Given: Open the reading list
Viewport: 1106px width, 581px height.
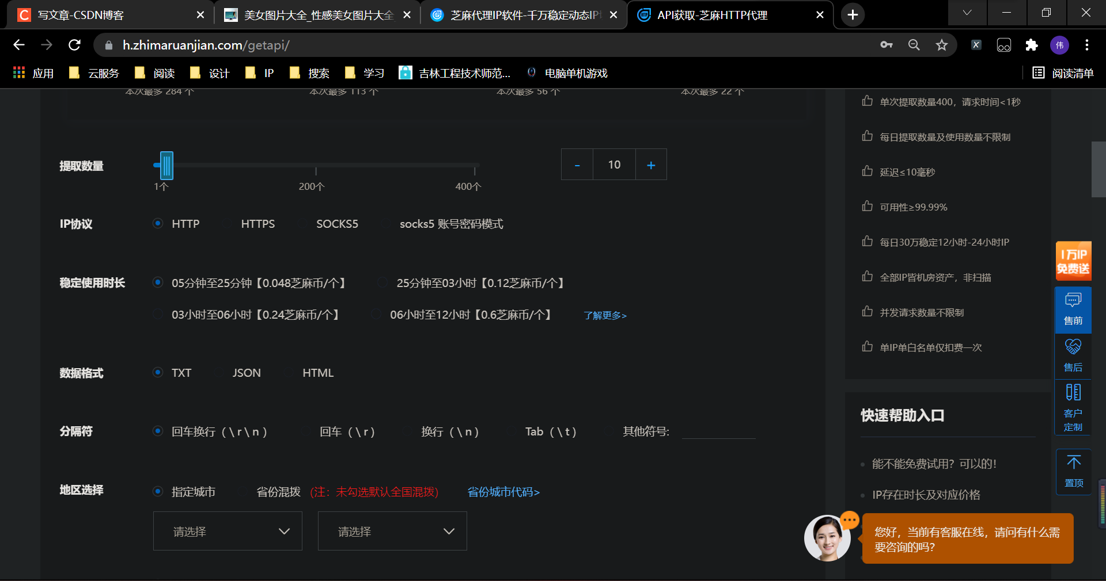Looking at the screenshot, I should pyautogui.click(x=1063, y=73).
